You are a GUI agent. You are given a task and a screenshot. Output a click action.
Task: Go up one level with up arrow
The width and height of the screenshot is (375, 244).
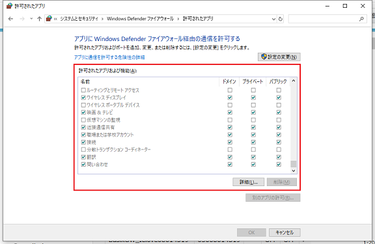(x=40, y=19)
